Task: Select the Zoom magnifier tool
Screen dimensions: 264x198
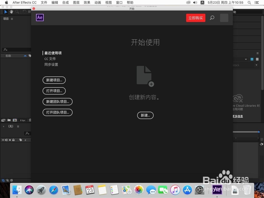Action: pyautogui.click(x=17, y=12)
